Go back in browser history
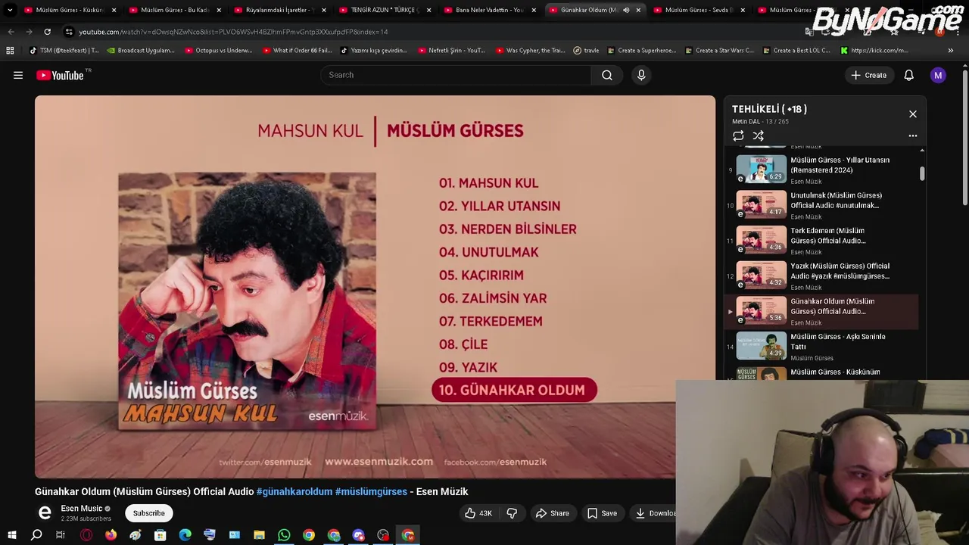The height and width of the screenshot is (545, 969). 11,32
